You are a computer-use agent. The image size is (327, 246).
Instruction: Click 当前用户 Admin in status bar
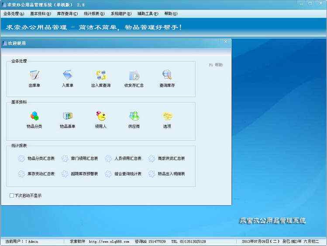[x=21, y=242]
